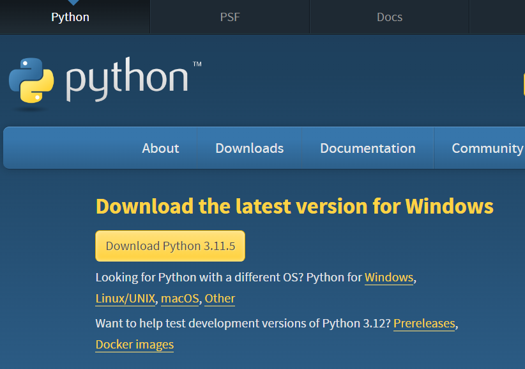Follow the Linux/UNIX link
525x369 pixels.
[x=125, y=299]
